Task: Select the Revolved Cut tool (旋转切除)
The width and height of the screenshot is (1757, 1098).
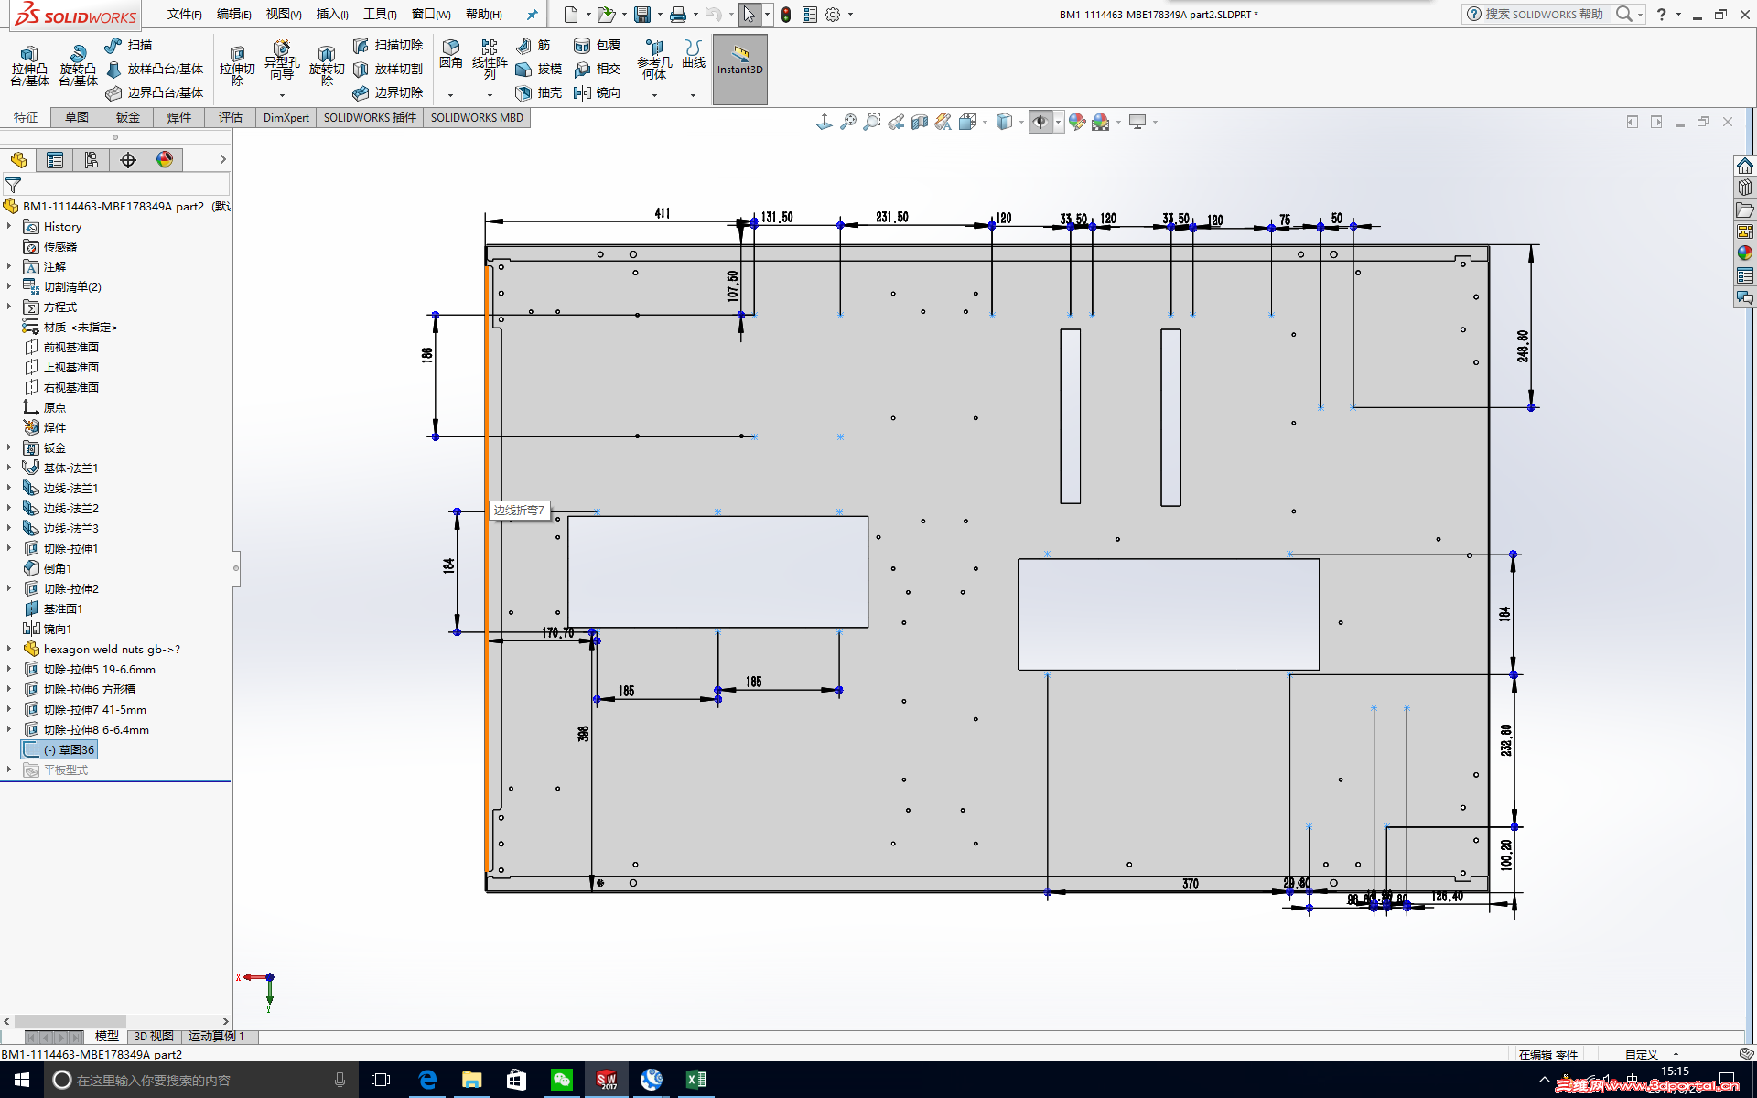Action: (x=327, y=66)
